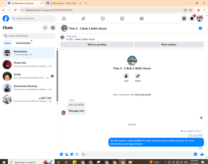This screenshot has height=164, width=208.
Task: Open Chats options three-dot menu
Action: pos(45,28)
